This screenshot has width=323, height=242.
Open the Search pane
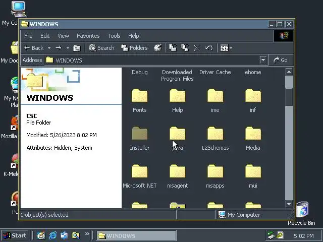[101, 48]
